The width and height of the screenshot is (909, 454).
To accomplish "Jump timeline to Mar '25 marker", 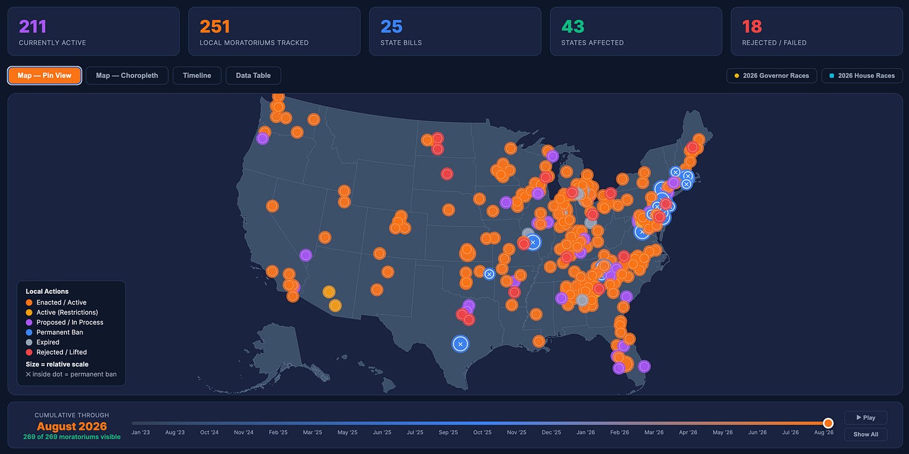I will pyautogui.click(x=312, y=432).
